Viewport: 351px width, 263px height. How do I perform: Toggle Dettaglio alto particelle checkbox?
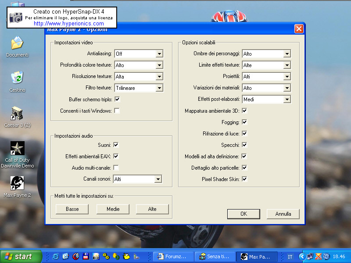pos(244,167)
